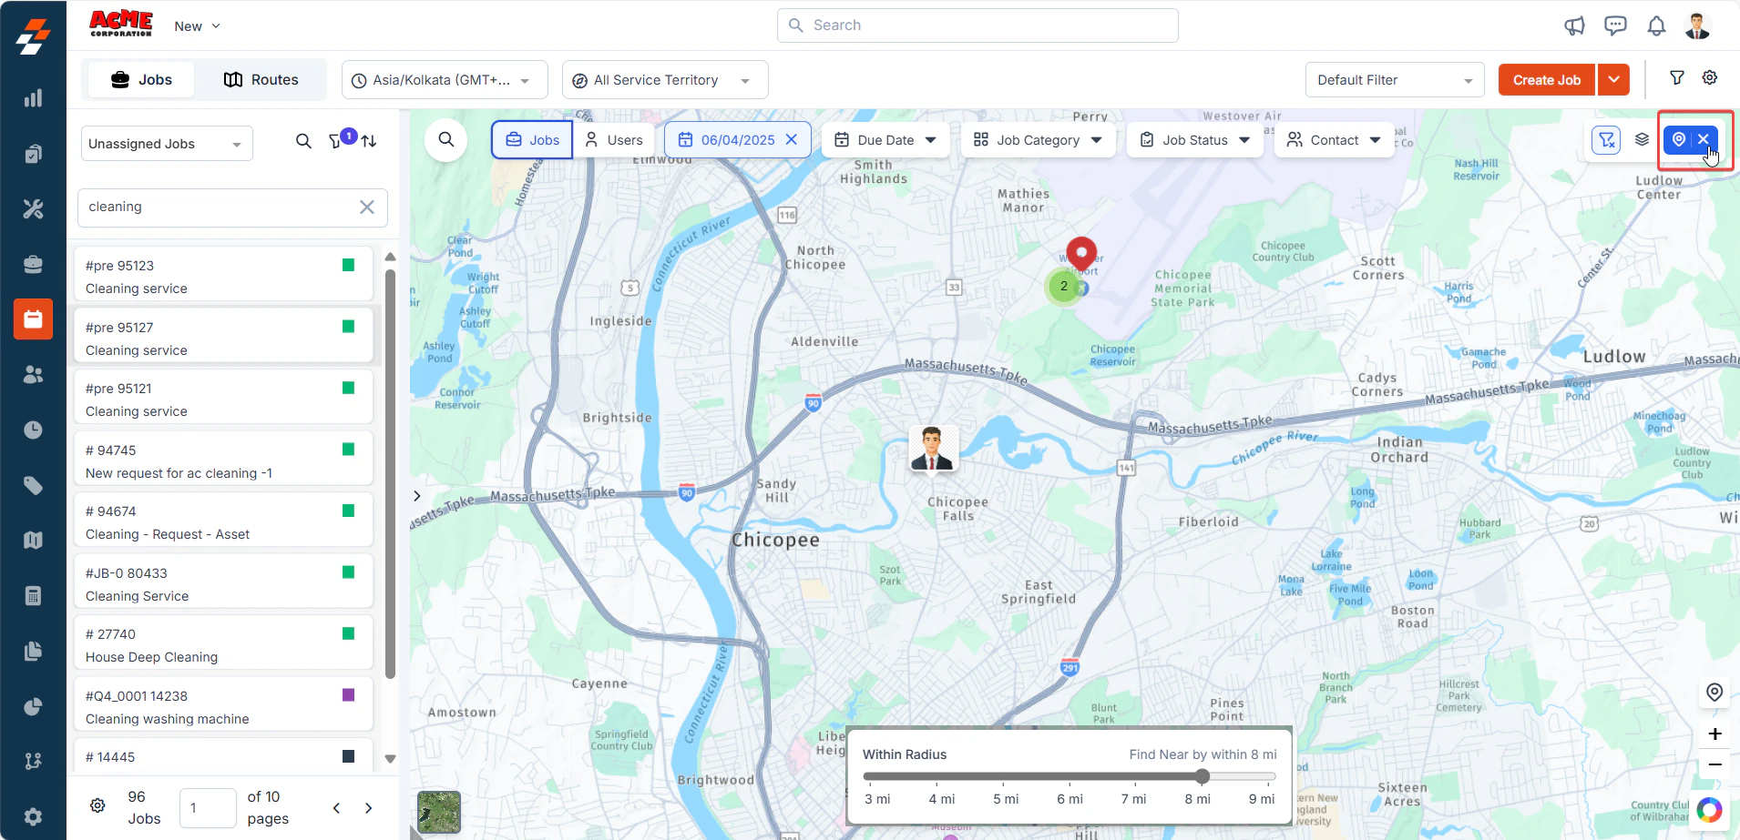Click the map layers icon
The image size is (1740, 840).
click(x=1642, y=139)
